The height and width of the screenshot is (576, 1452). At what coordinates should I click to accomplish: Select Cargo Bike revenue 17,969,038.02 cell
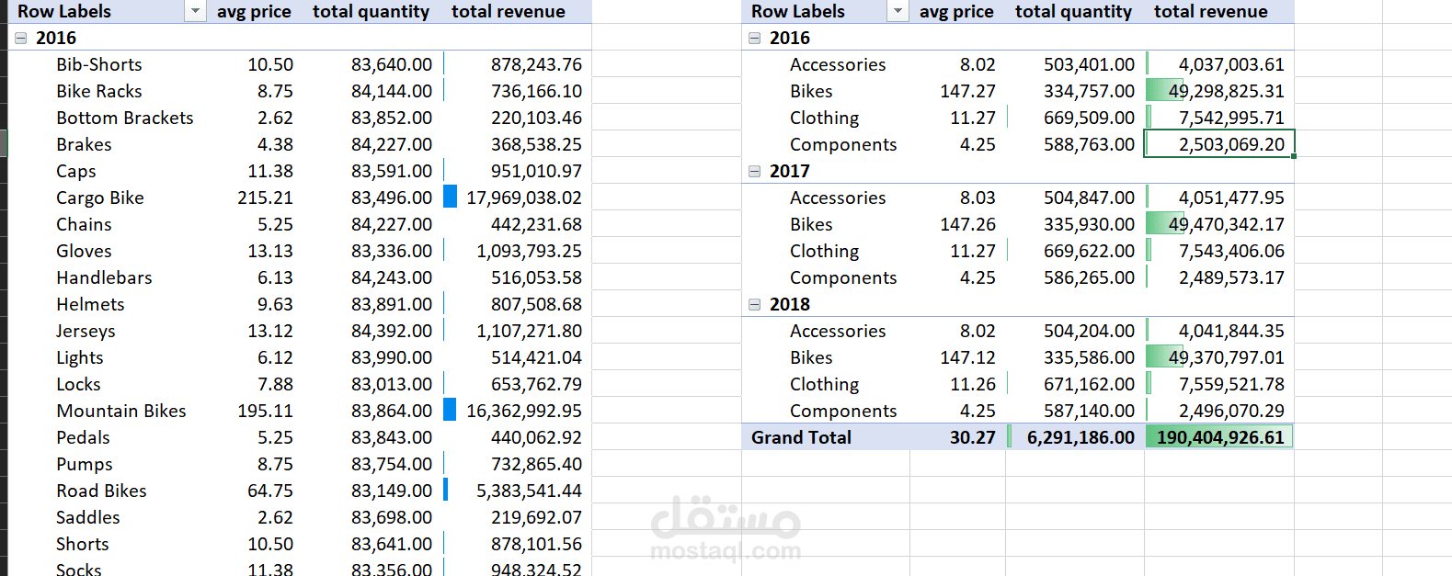click(517, 198)
